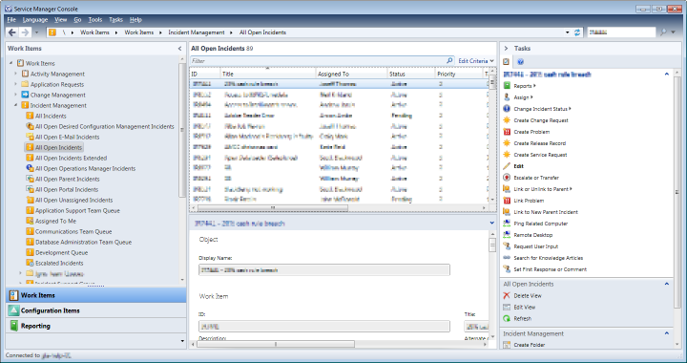Screen dimensions: 687x363
Task: Expand the Application Requests tree node
Action: (x=16, y=84)
